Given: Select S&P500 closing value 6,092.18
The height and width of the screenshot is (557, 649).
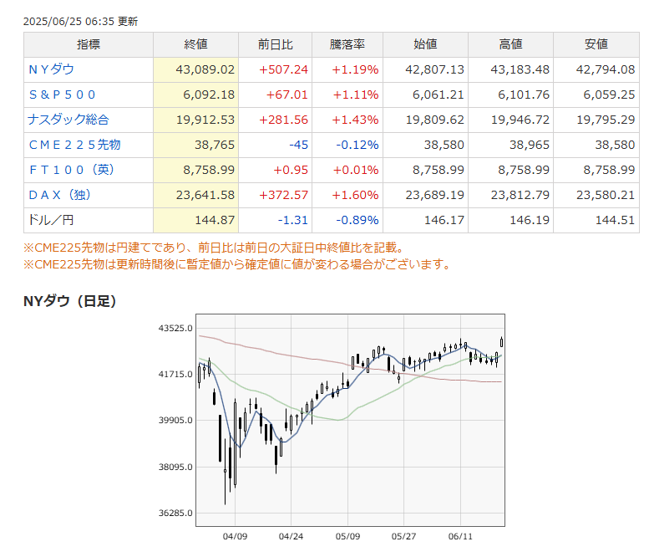Looking at the screenshot, I should [209, 95].
